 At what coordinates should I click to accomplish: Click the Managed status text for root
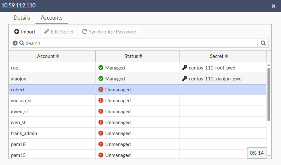(115, 68)
